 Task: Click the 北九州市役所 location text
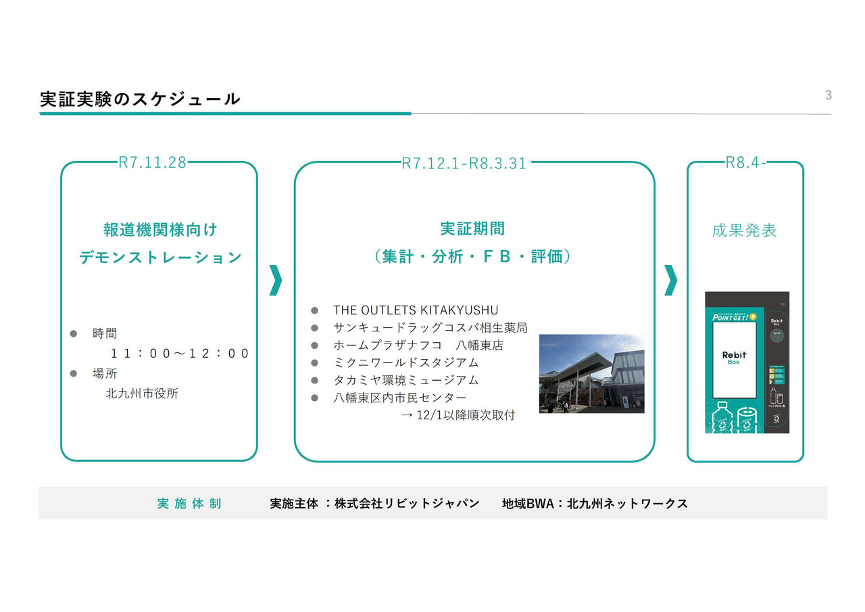click(x=142, y=394)
